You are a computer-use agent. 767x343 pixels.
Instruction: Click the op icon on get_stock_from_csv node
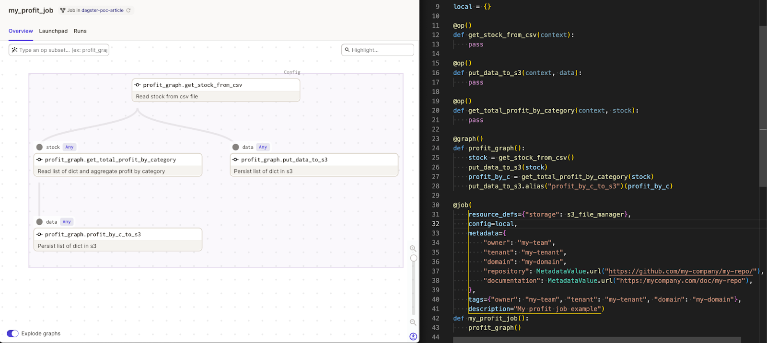point(138,85)
